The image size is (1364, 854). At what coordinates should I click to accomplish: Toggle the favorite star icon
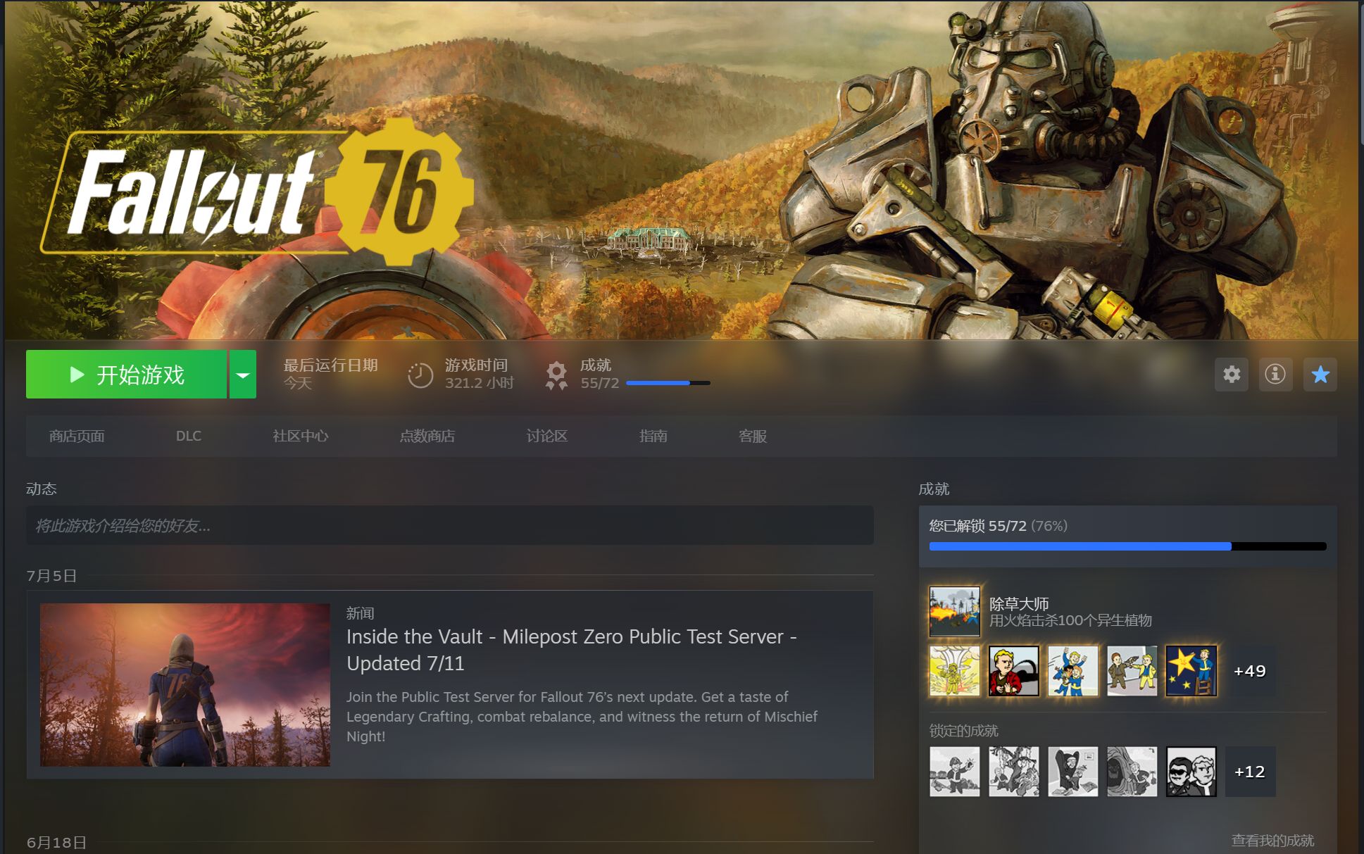click(1320, 374)
